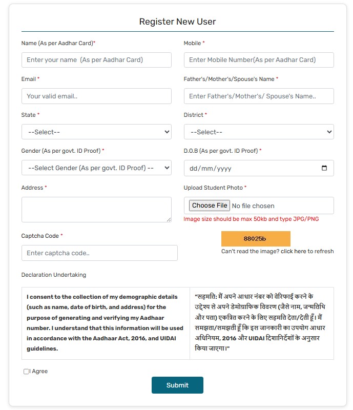This screenshot has height=410, width=353.
Task: Focus the Name as per Aadhar field
Action: click(x=96, y=60)
